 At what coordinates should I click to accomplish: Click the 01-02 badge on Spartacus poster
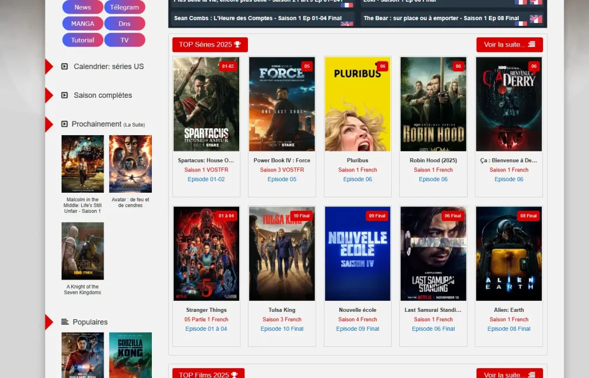(228, 66)
